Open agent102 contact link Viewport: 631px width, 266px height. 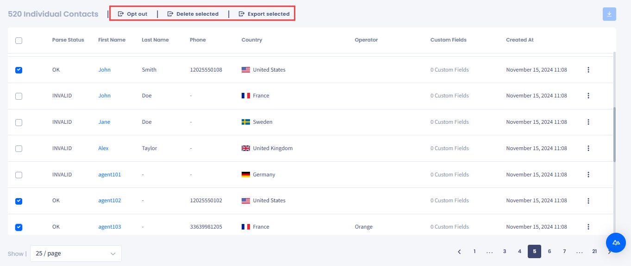coord(110,200)
